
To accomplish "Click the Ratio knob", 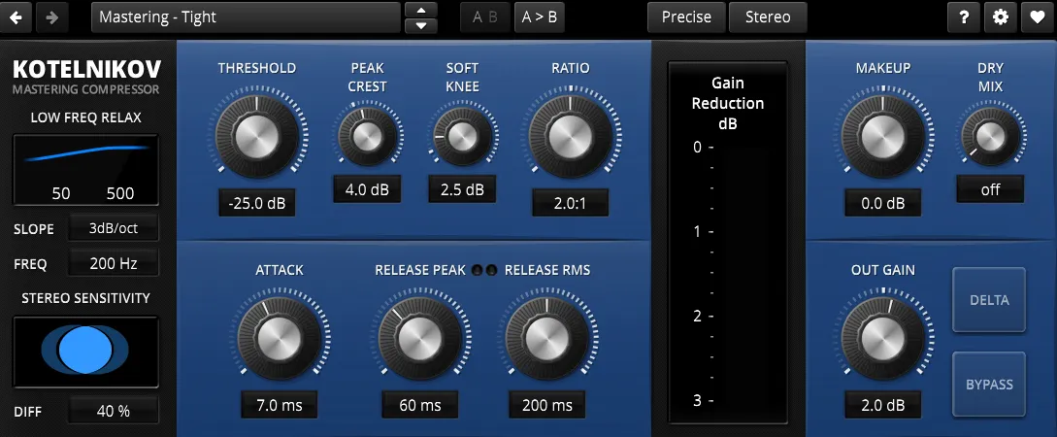I will [571, 136].
